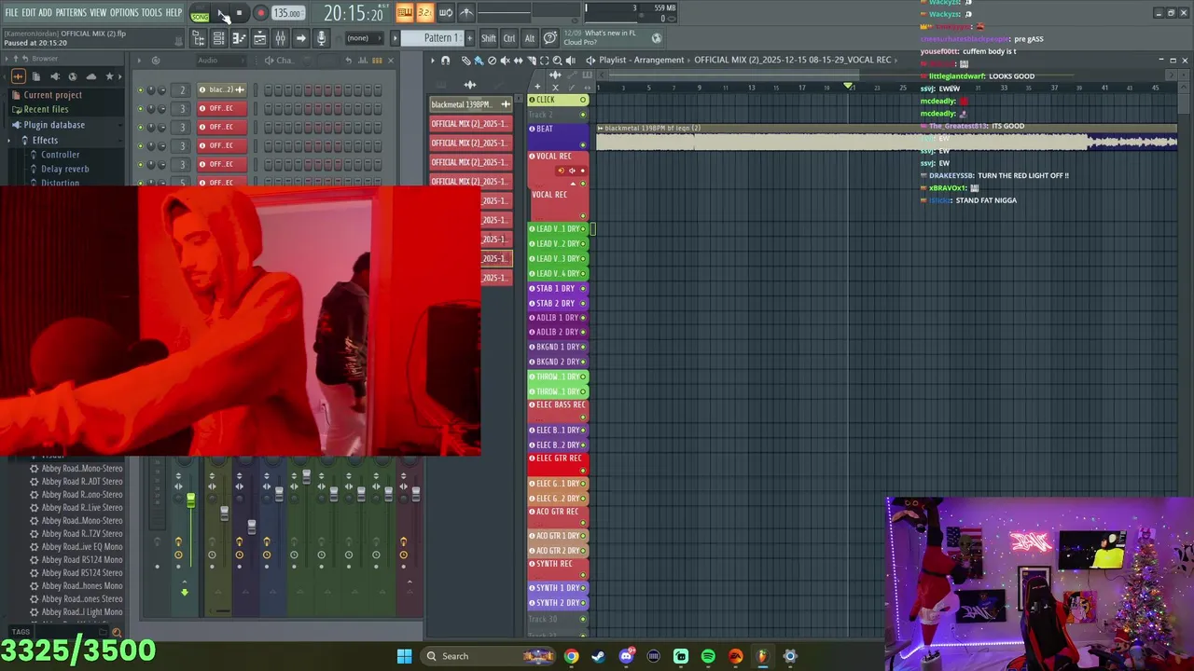
Task: Select the Mute tool in the Playlist toolbar
Action: click(x=505, y=61)
